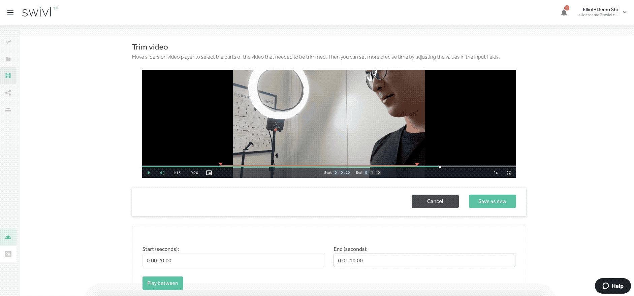Open the 1x playback speed selector
This screenshot has width=634, height=296.
[x=496, y=173]
